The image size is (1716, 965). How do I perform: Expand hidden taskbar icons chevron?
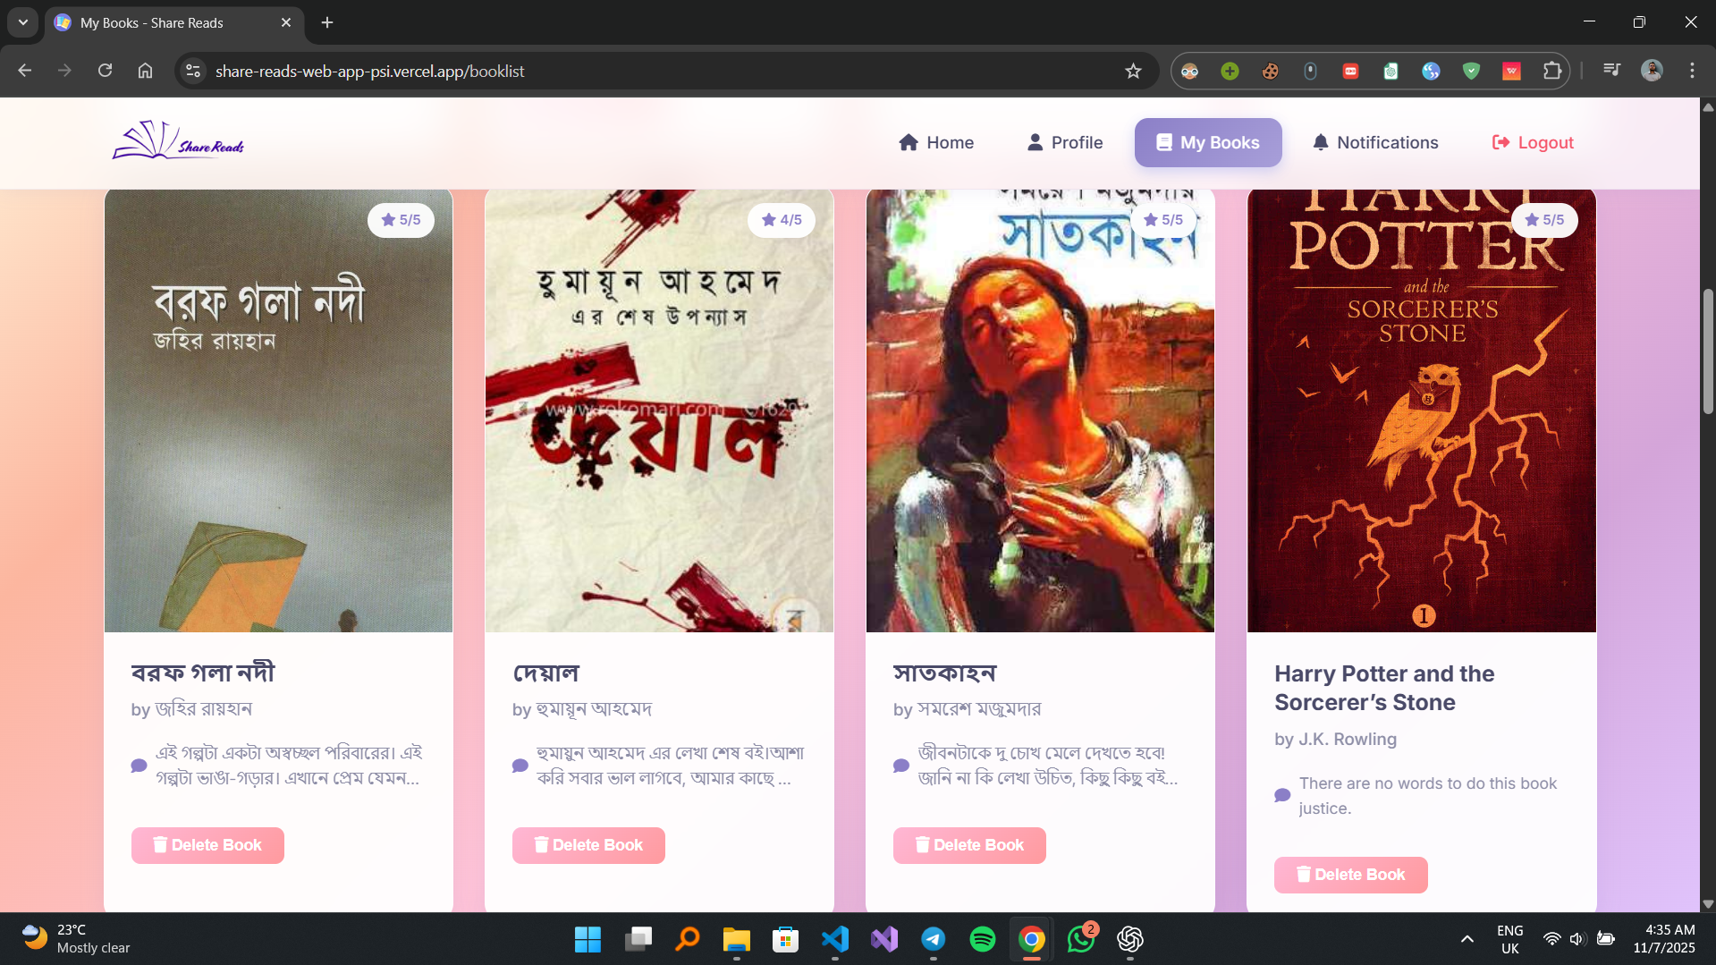click(1466, 940)
